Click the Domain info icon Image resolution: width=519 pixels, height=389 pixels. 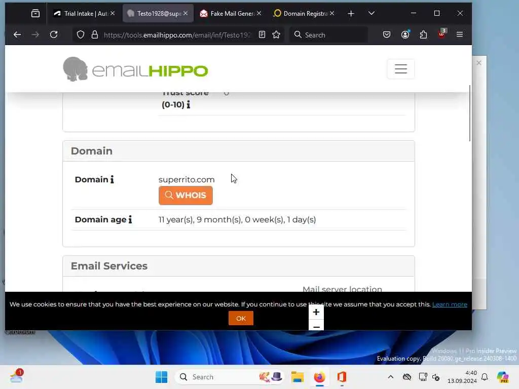(x=112, y=180)
